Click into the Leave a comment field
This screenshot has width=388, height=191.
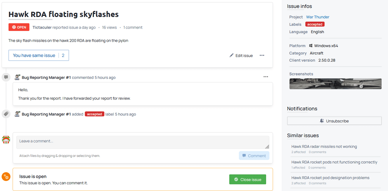pos(142,142)
